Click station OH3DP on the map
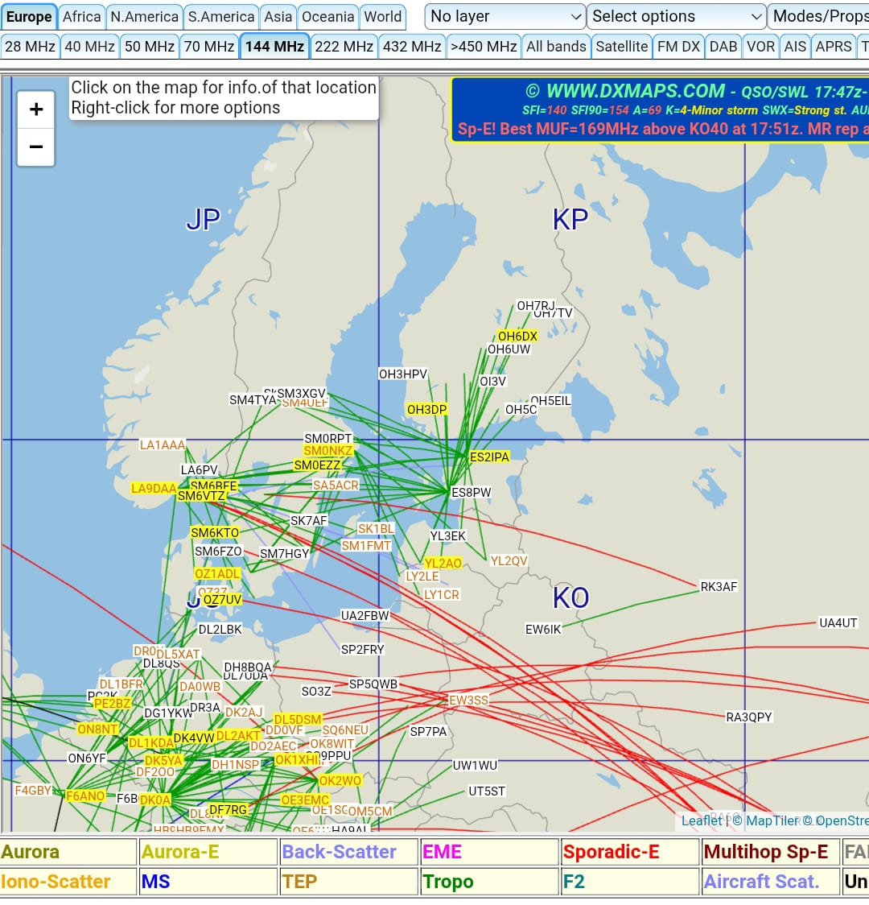 click(426, 409)
